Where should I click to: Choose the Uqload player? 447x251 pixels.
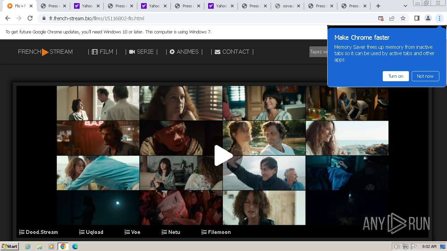pyautogui.click(x=91, y=232)
